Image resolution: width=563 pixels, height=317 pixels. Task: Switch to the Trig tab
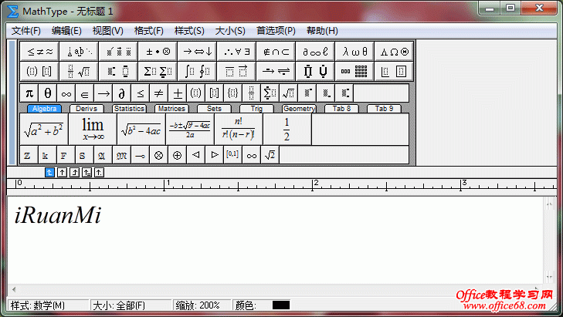256,108
